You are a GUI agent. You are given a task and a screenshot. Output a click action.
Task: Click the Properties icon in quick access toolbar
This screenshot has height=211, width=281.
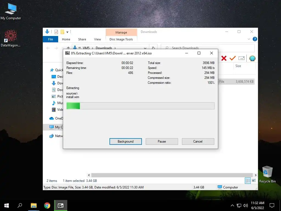point(56,32)
